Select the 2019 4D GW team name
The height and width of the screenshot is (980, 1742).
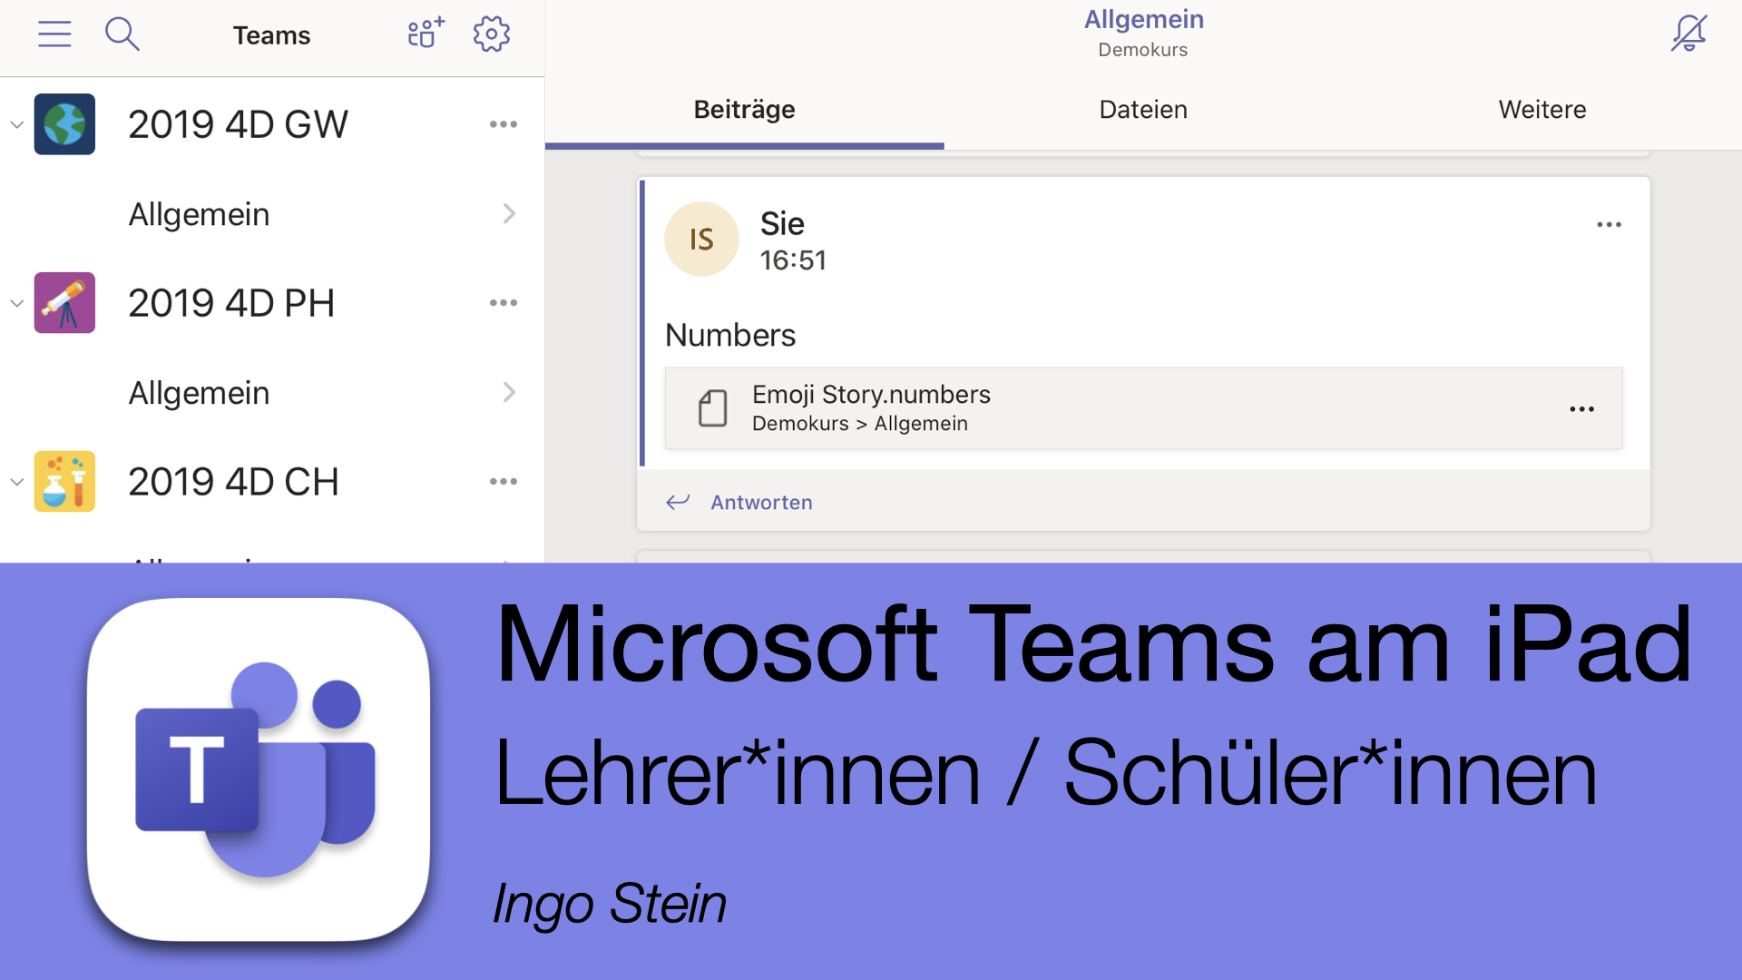(x=238, y=124)
